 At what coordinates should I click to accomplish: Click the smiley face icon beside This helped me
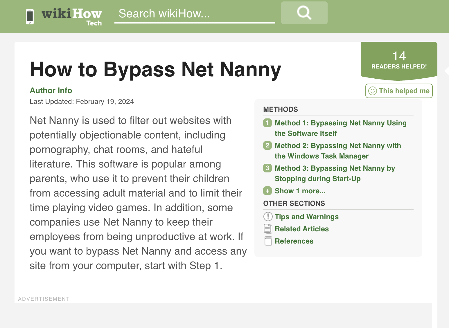coord(373,91)
